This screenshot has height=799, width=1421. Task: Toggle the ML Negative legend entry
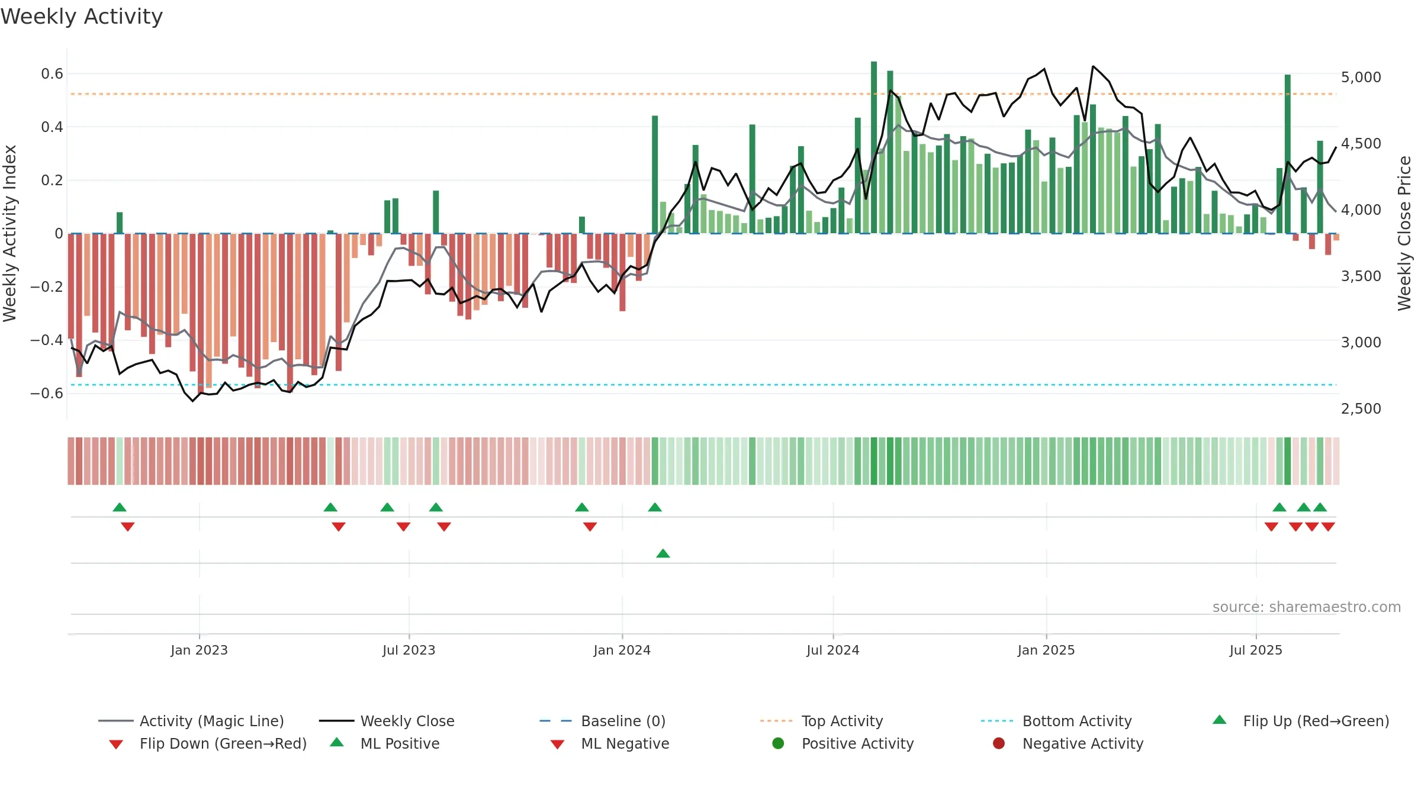pyautogui.click(x=610, y=743)
